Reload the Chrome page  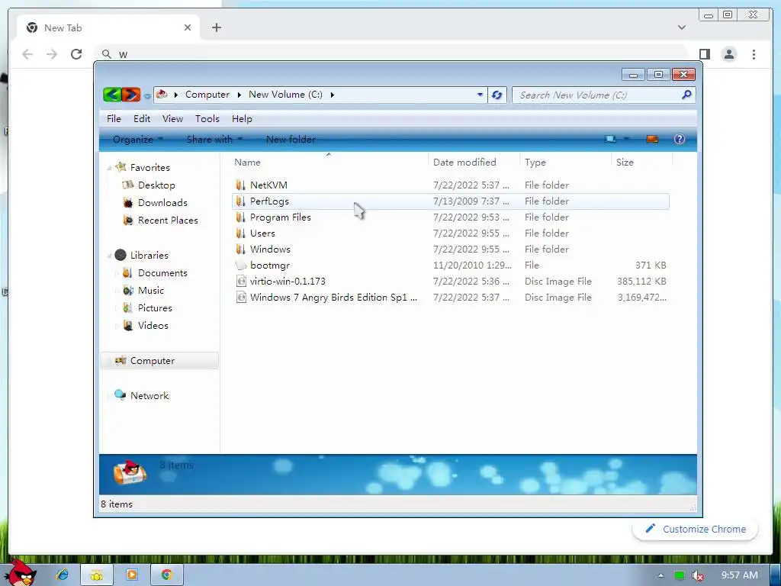coord(76,54)
